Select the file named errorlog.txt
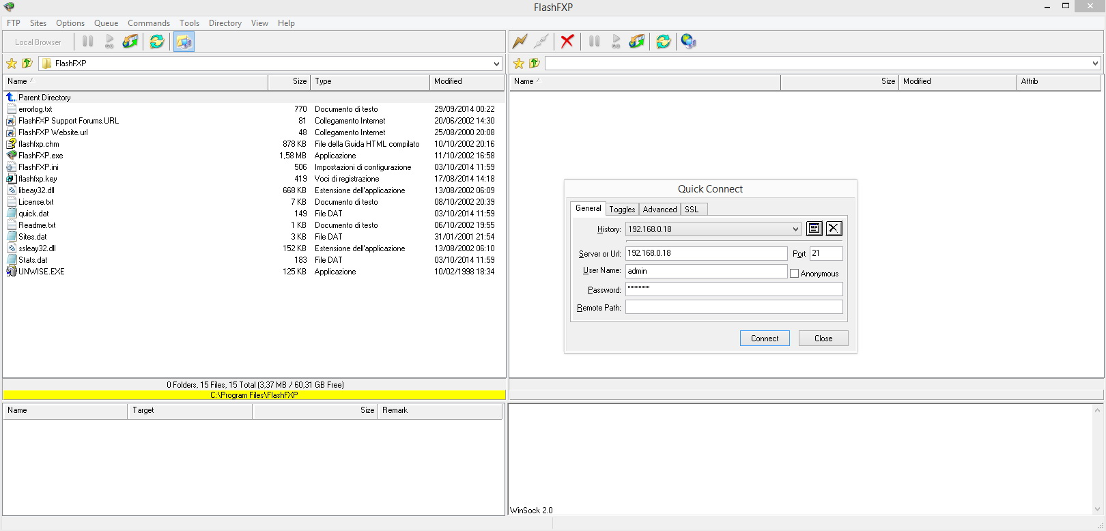 (35, 109)
